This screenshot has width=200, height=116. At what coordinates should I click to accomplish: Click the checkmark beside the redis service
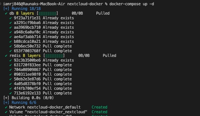click(x=6, y=56)
